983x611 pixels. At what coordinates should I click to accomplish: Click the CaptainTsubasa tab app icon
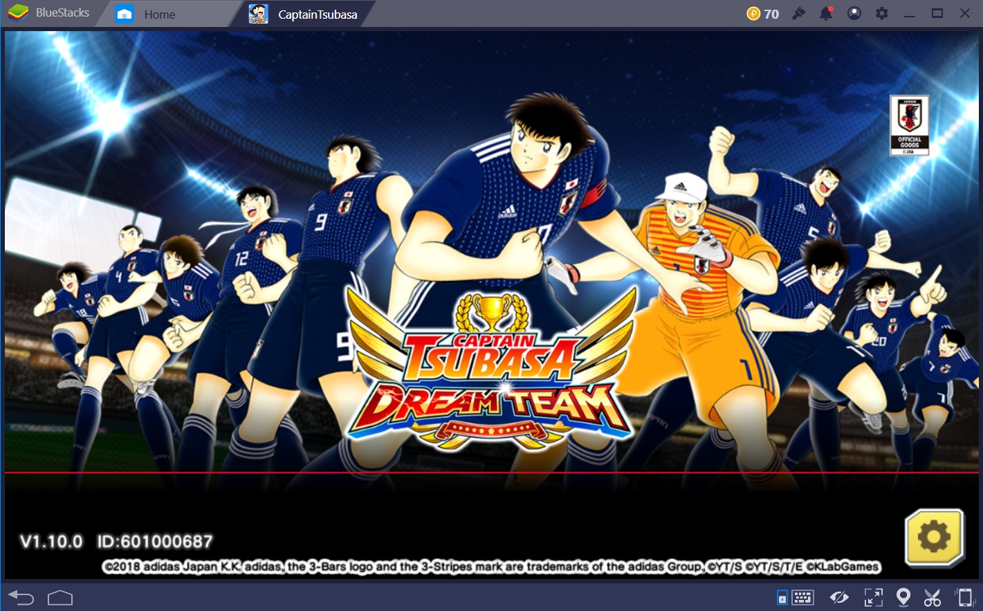tap(258, 14)
